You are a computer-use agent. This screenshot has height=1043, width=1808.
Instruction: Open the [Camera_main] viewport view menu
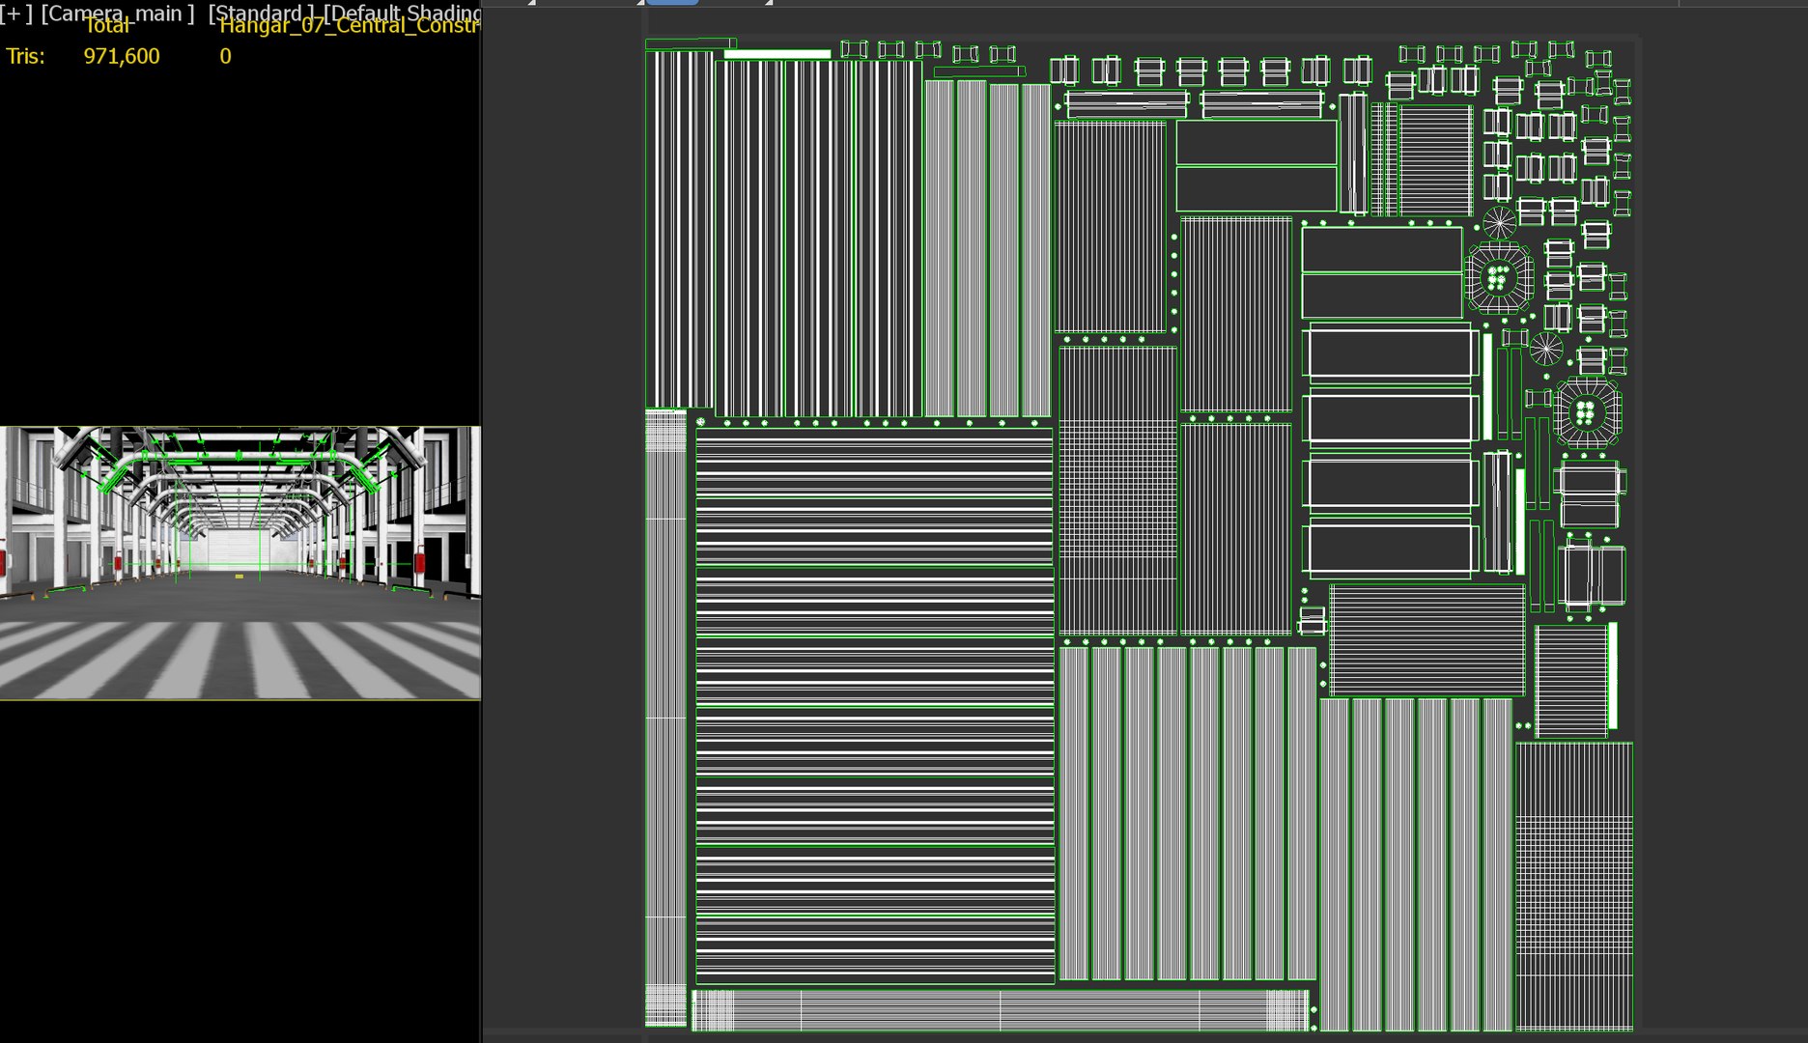[117, 14]
